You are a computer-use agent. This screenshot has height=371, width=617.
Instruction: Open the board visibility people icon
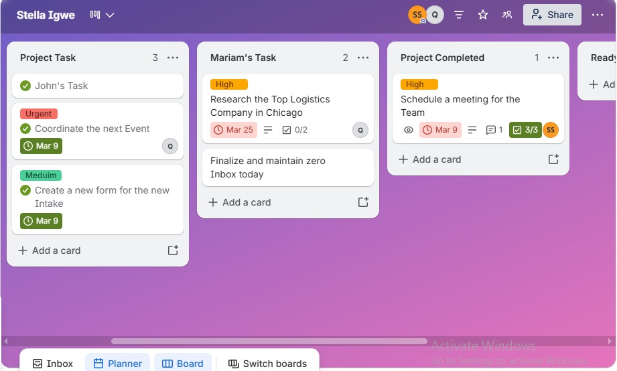click(507, 15)
